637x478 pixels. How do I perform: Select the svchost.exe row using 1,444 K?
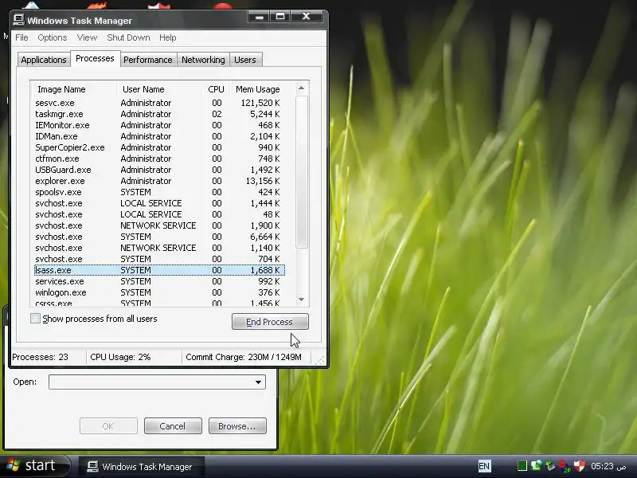(x=159, y=203)
